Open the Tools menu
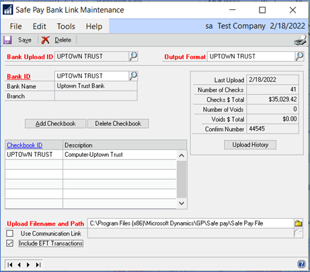Screen dimensions: 310x272 (66, 26)
